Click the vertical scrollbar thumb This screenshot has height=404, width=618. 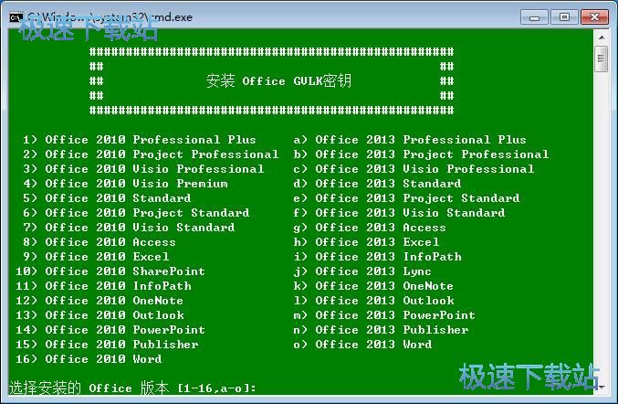(x=601, y=60)
